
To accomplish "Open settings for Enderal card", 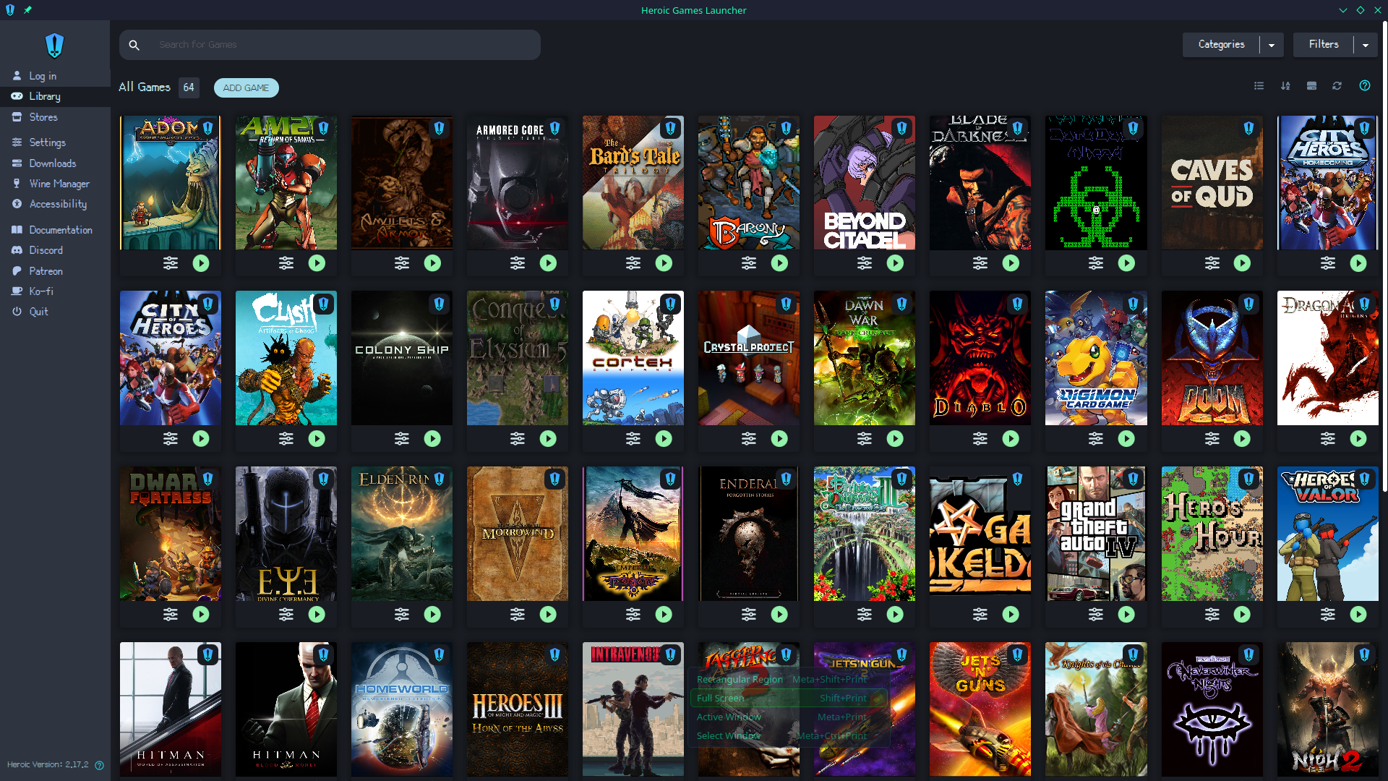I will click(x=749, y=614).
